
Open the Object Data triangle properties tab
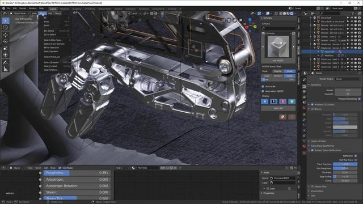click(x=304, y=141)
